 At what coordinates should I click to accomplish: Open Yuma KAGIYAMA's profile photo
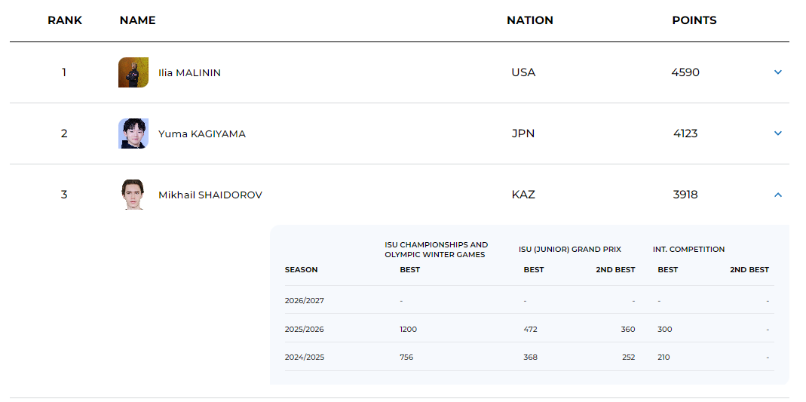133,133
